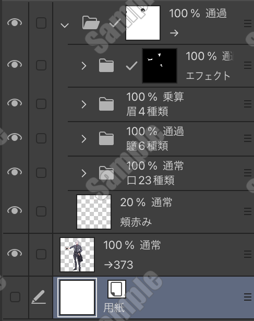Click the エフェクト layer mask thumbnail

tap(160, 66)
